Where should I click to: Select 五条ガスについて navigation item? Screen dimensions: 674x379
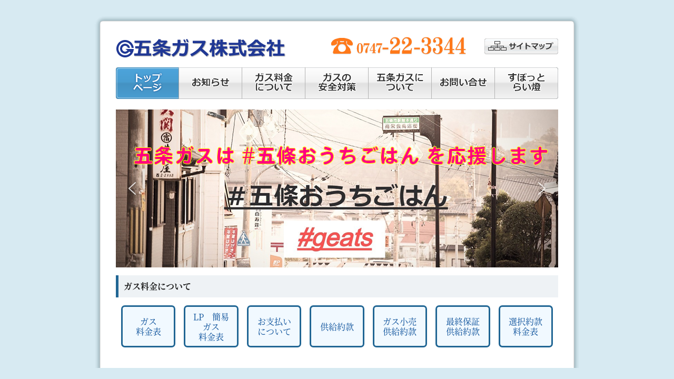click(x=400, y=83)
